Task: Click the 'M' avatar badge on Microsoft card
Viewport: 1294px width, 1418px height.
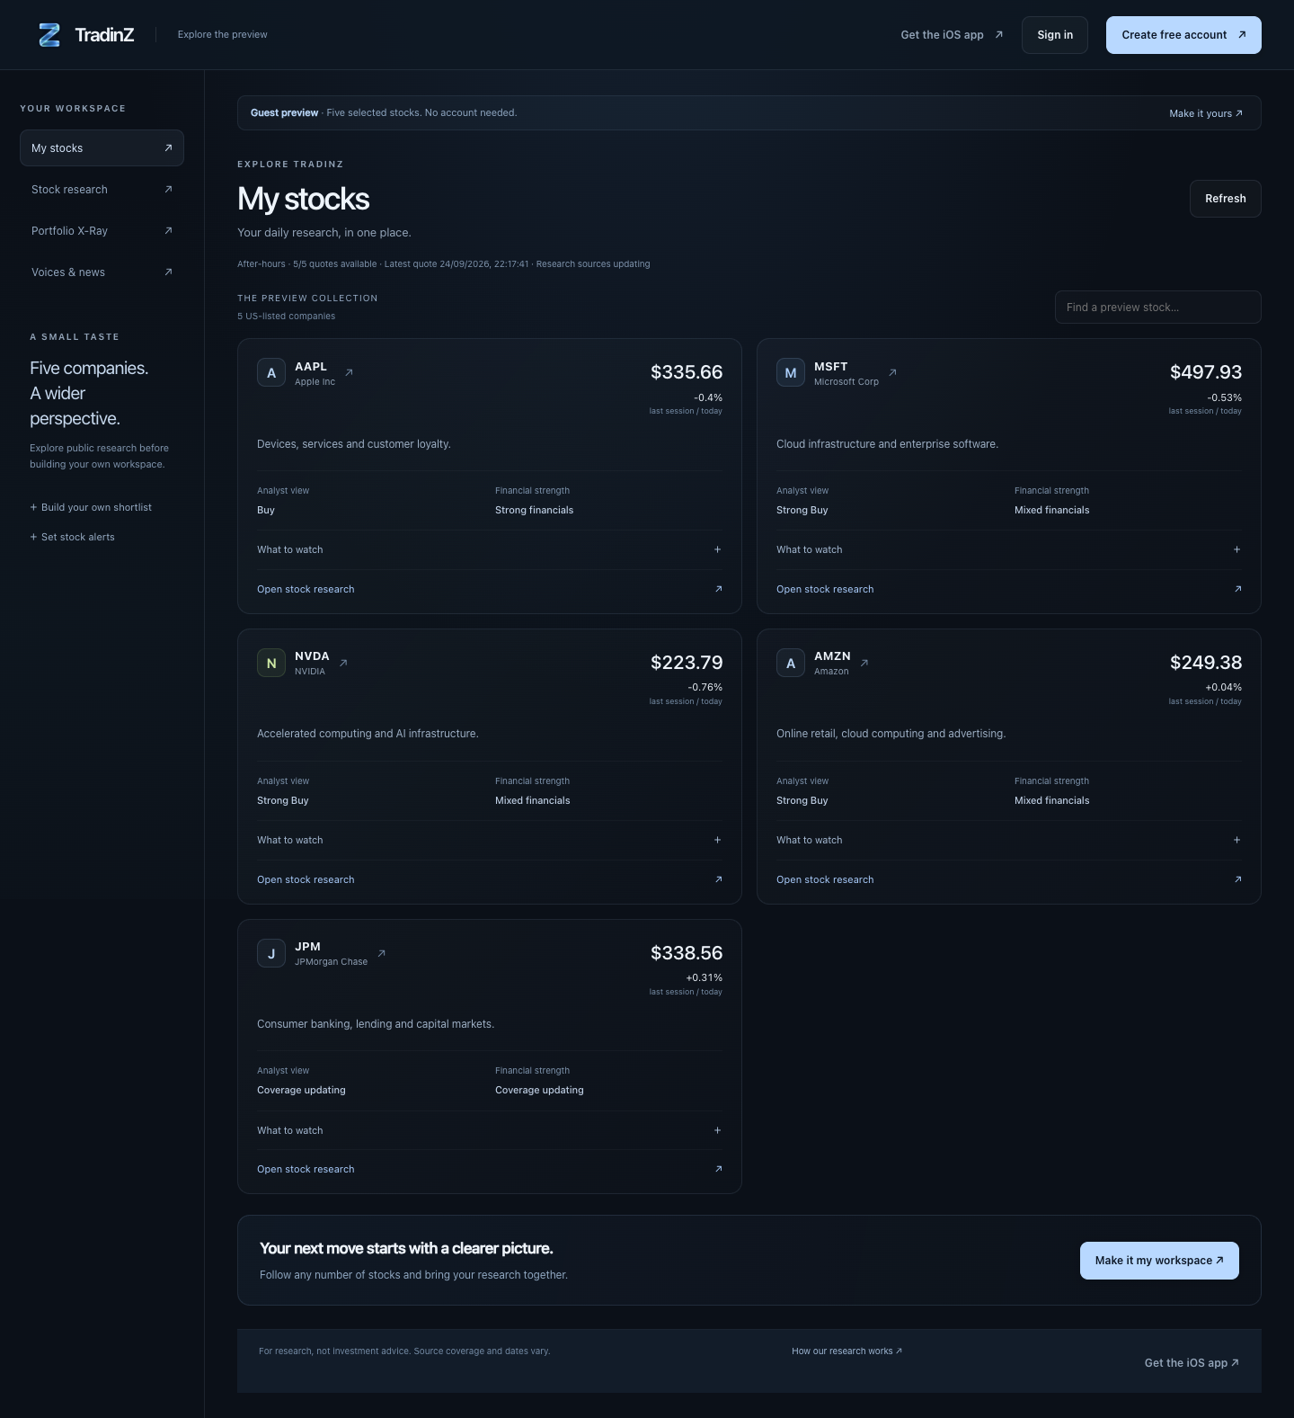Action: pyautogui.click(x=791, y=372)
